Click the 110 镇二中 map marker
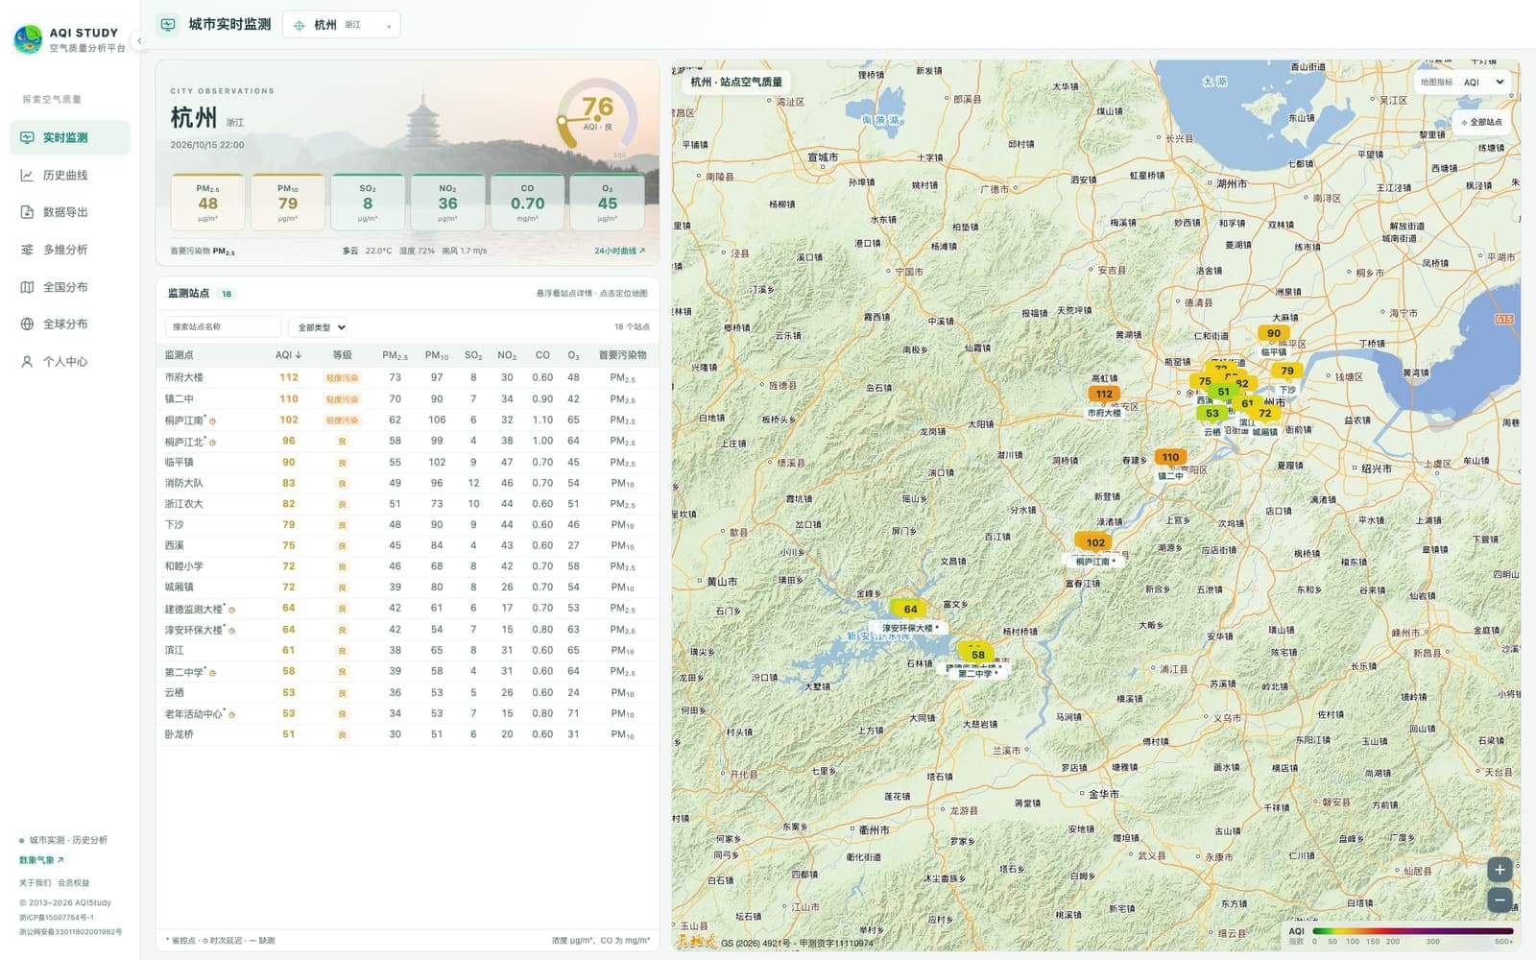The height and width of the screenshot is (960, 1536). click(x=1170, y=457)
